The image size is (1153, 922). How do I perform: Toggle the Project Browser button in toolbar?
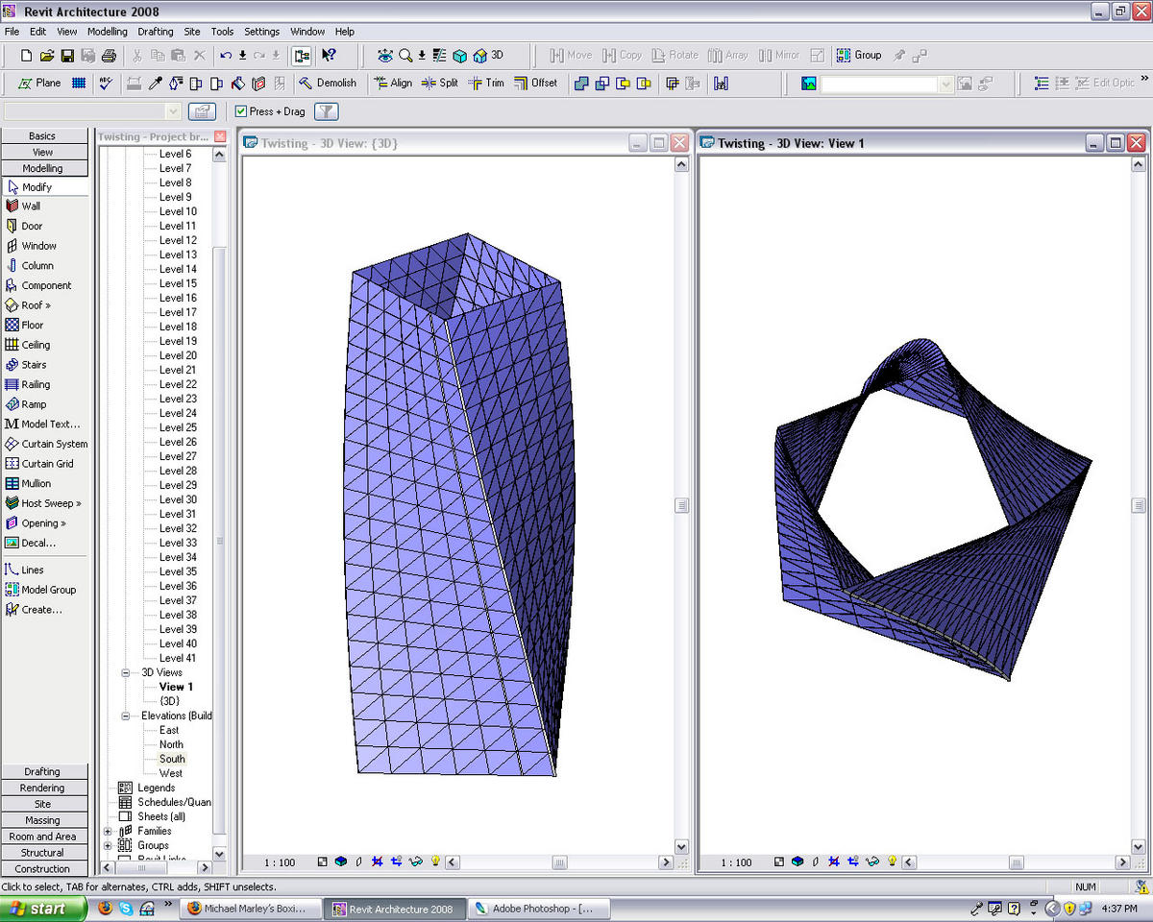pyautogui.click(x=302, y=56)
